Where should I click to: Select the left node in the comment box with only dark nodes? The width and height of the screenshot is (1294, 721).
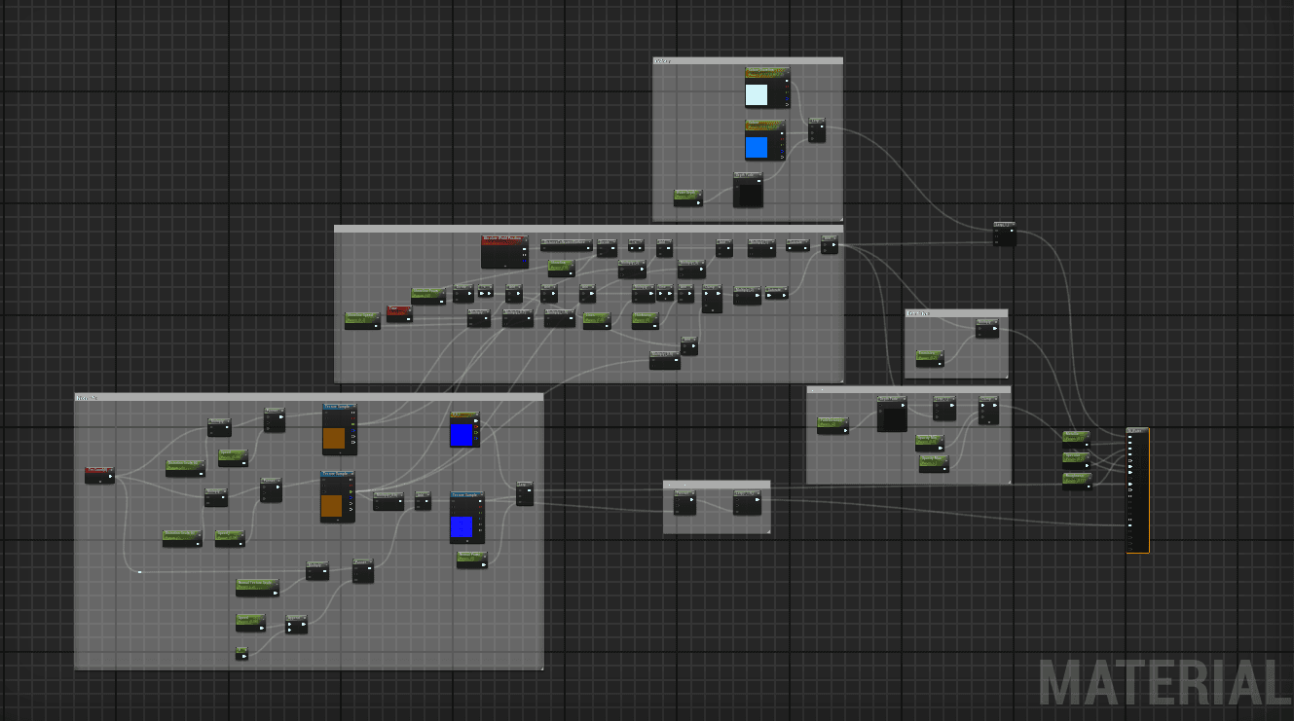pyautogui.click(x=685, y=502)
